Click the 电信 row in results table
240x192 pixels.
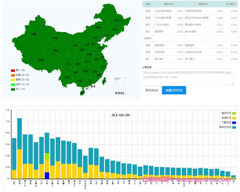pos(147,11)
